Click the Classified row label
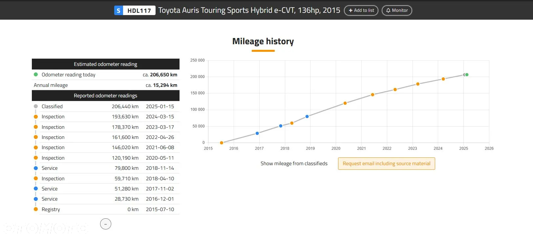The height and width of the screenshot is (237, 533). [x=52, y=106]
